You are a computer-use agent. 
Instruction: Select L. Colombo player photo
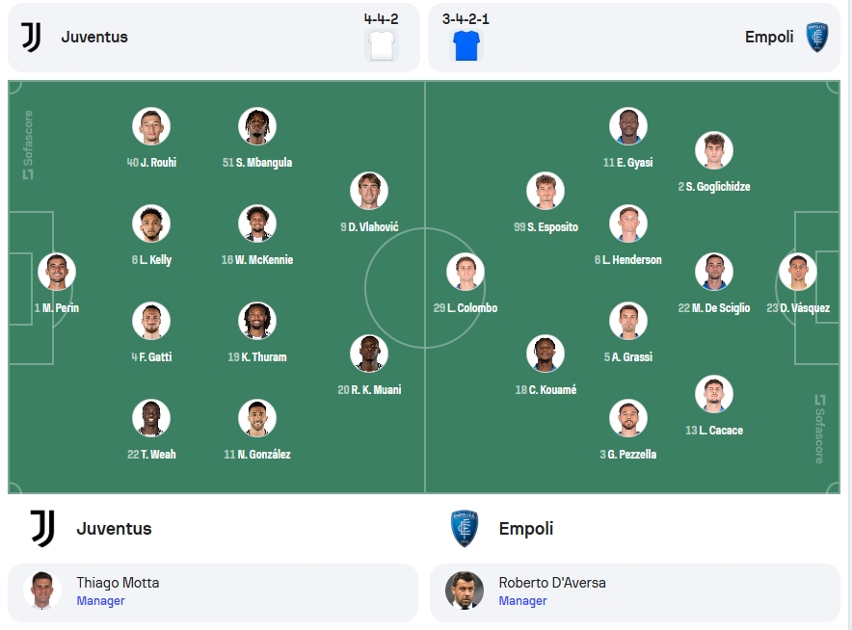(466, 272)
